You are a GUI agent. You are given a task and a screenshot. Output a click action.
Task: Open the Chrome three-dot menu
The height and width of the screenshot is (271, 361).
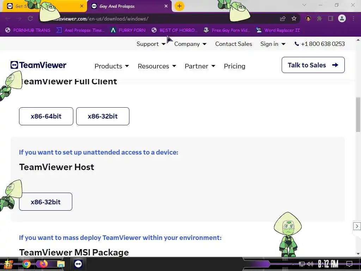[353, 18]
